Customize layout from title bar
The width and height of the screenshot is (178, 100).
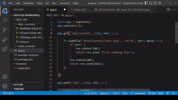tap(160, 3)
